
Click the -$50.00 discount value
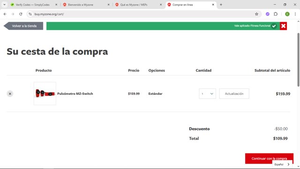tap(281, 129)
